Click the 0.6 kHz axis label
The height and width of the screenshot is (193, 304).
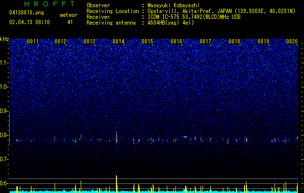[4, 183]
